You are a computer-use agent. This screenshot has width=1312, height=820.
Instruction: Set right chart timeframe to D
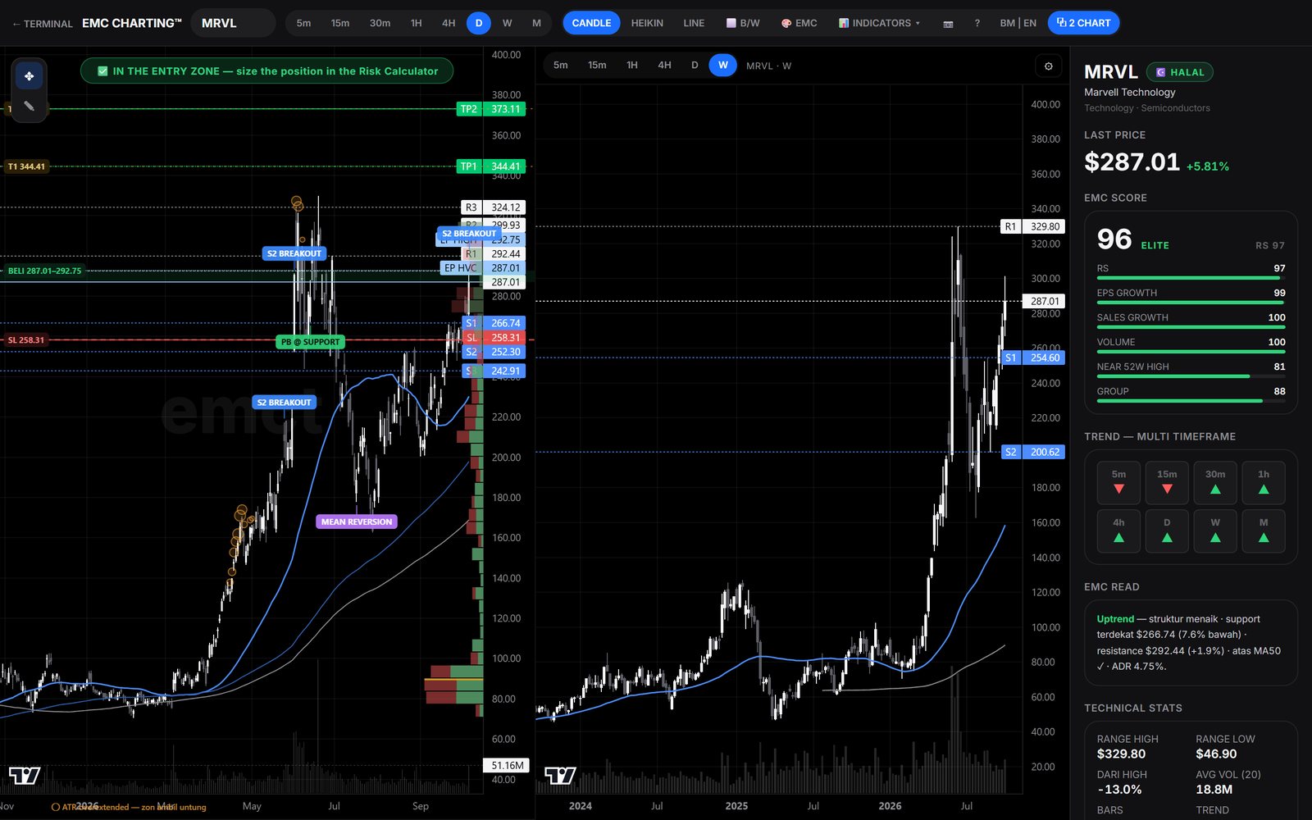point(695,66)
